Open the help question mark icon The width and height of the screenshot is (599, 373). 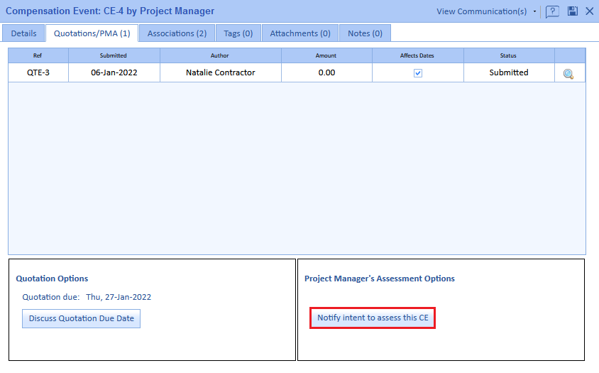coord(552,11)
